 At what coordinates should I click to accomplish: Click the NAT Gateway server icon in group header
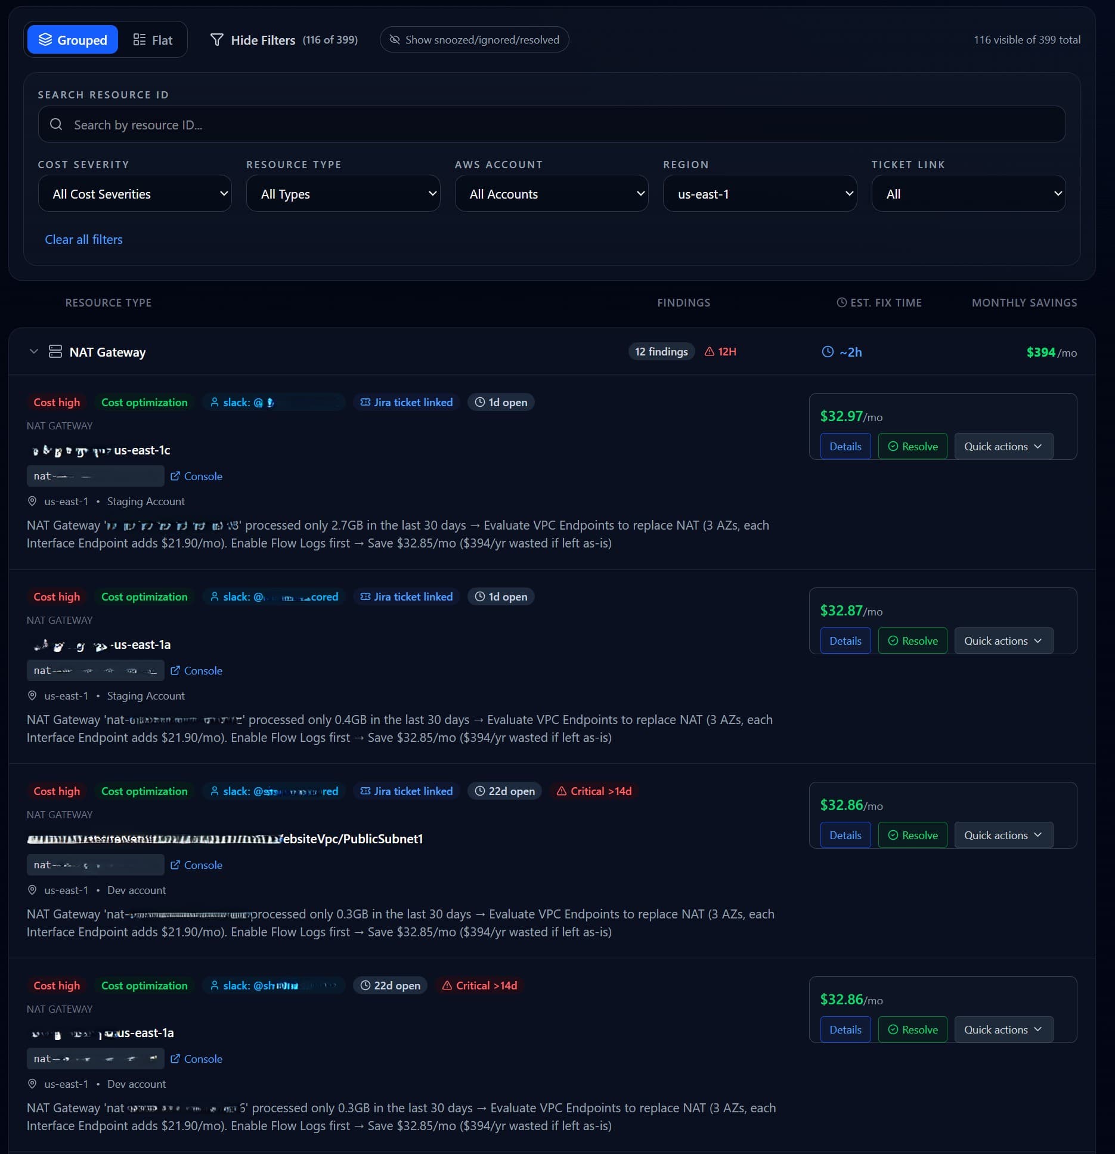coord(55,352)
